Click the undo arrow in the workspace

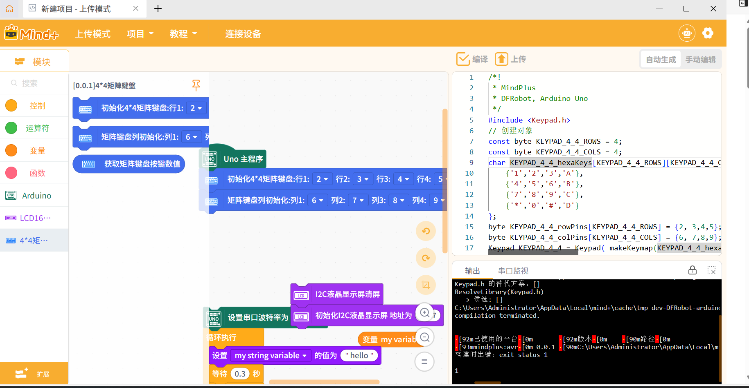(x=426, y=231)
